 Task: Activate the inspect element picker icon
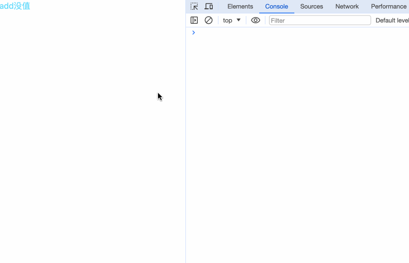(194, 7)
